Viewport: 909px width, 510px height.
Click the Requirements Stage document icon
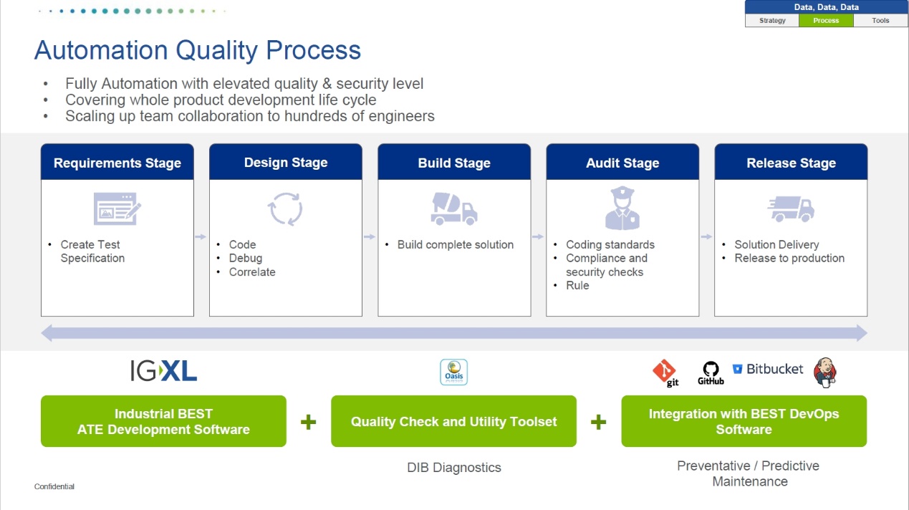point(117,208)
